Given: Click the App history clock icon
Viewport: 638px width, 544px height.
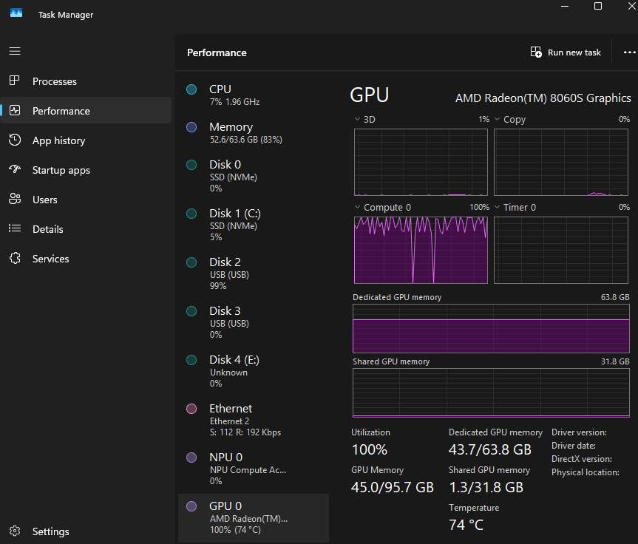Looking at the screenshot, I should pyautogui.click(x=15, y=140).
